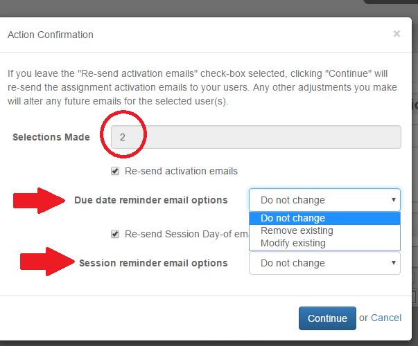Choose Remove existing from the list

(x=324, y=230)
